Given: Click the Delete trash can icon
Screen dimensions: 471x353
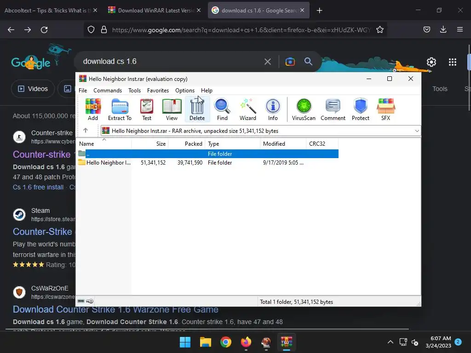Looking at the screenshot, I should pyautogui.click(x=197, y=109).
